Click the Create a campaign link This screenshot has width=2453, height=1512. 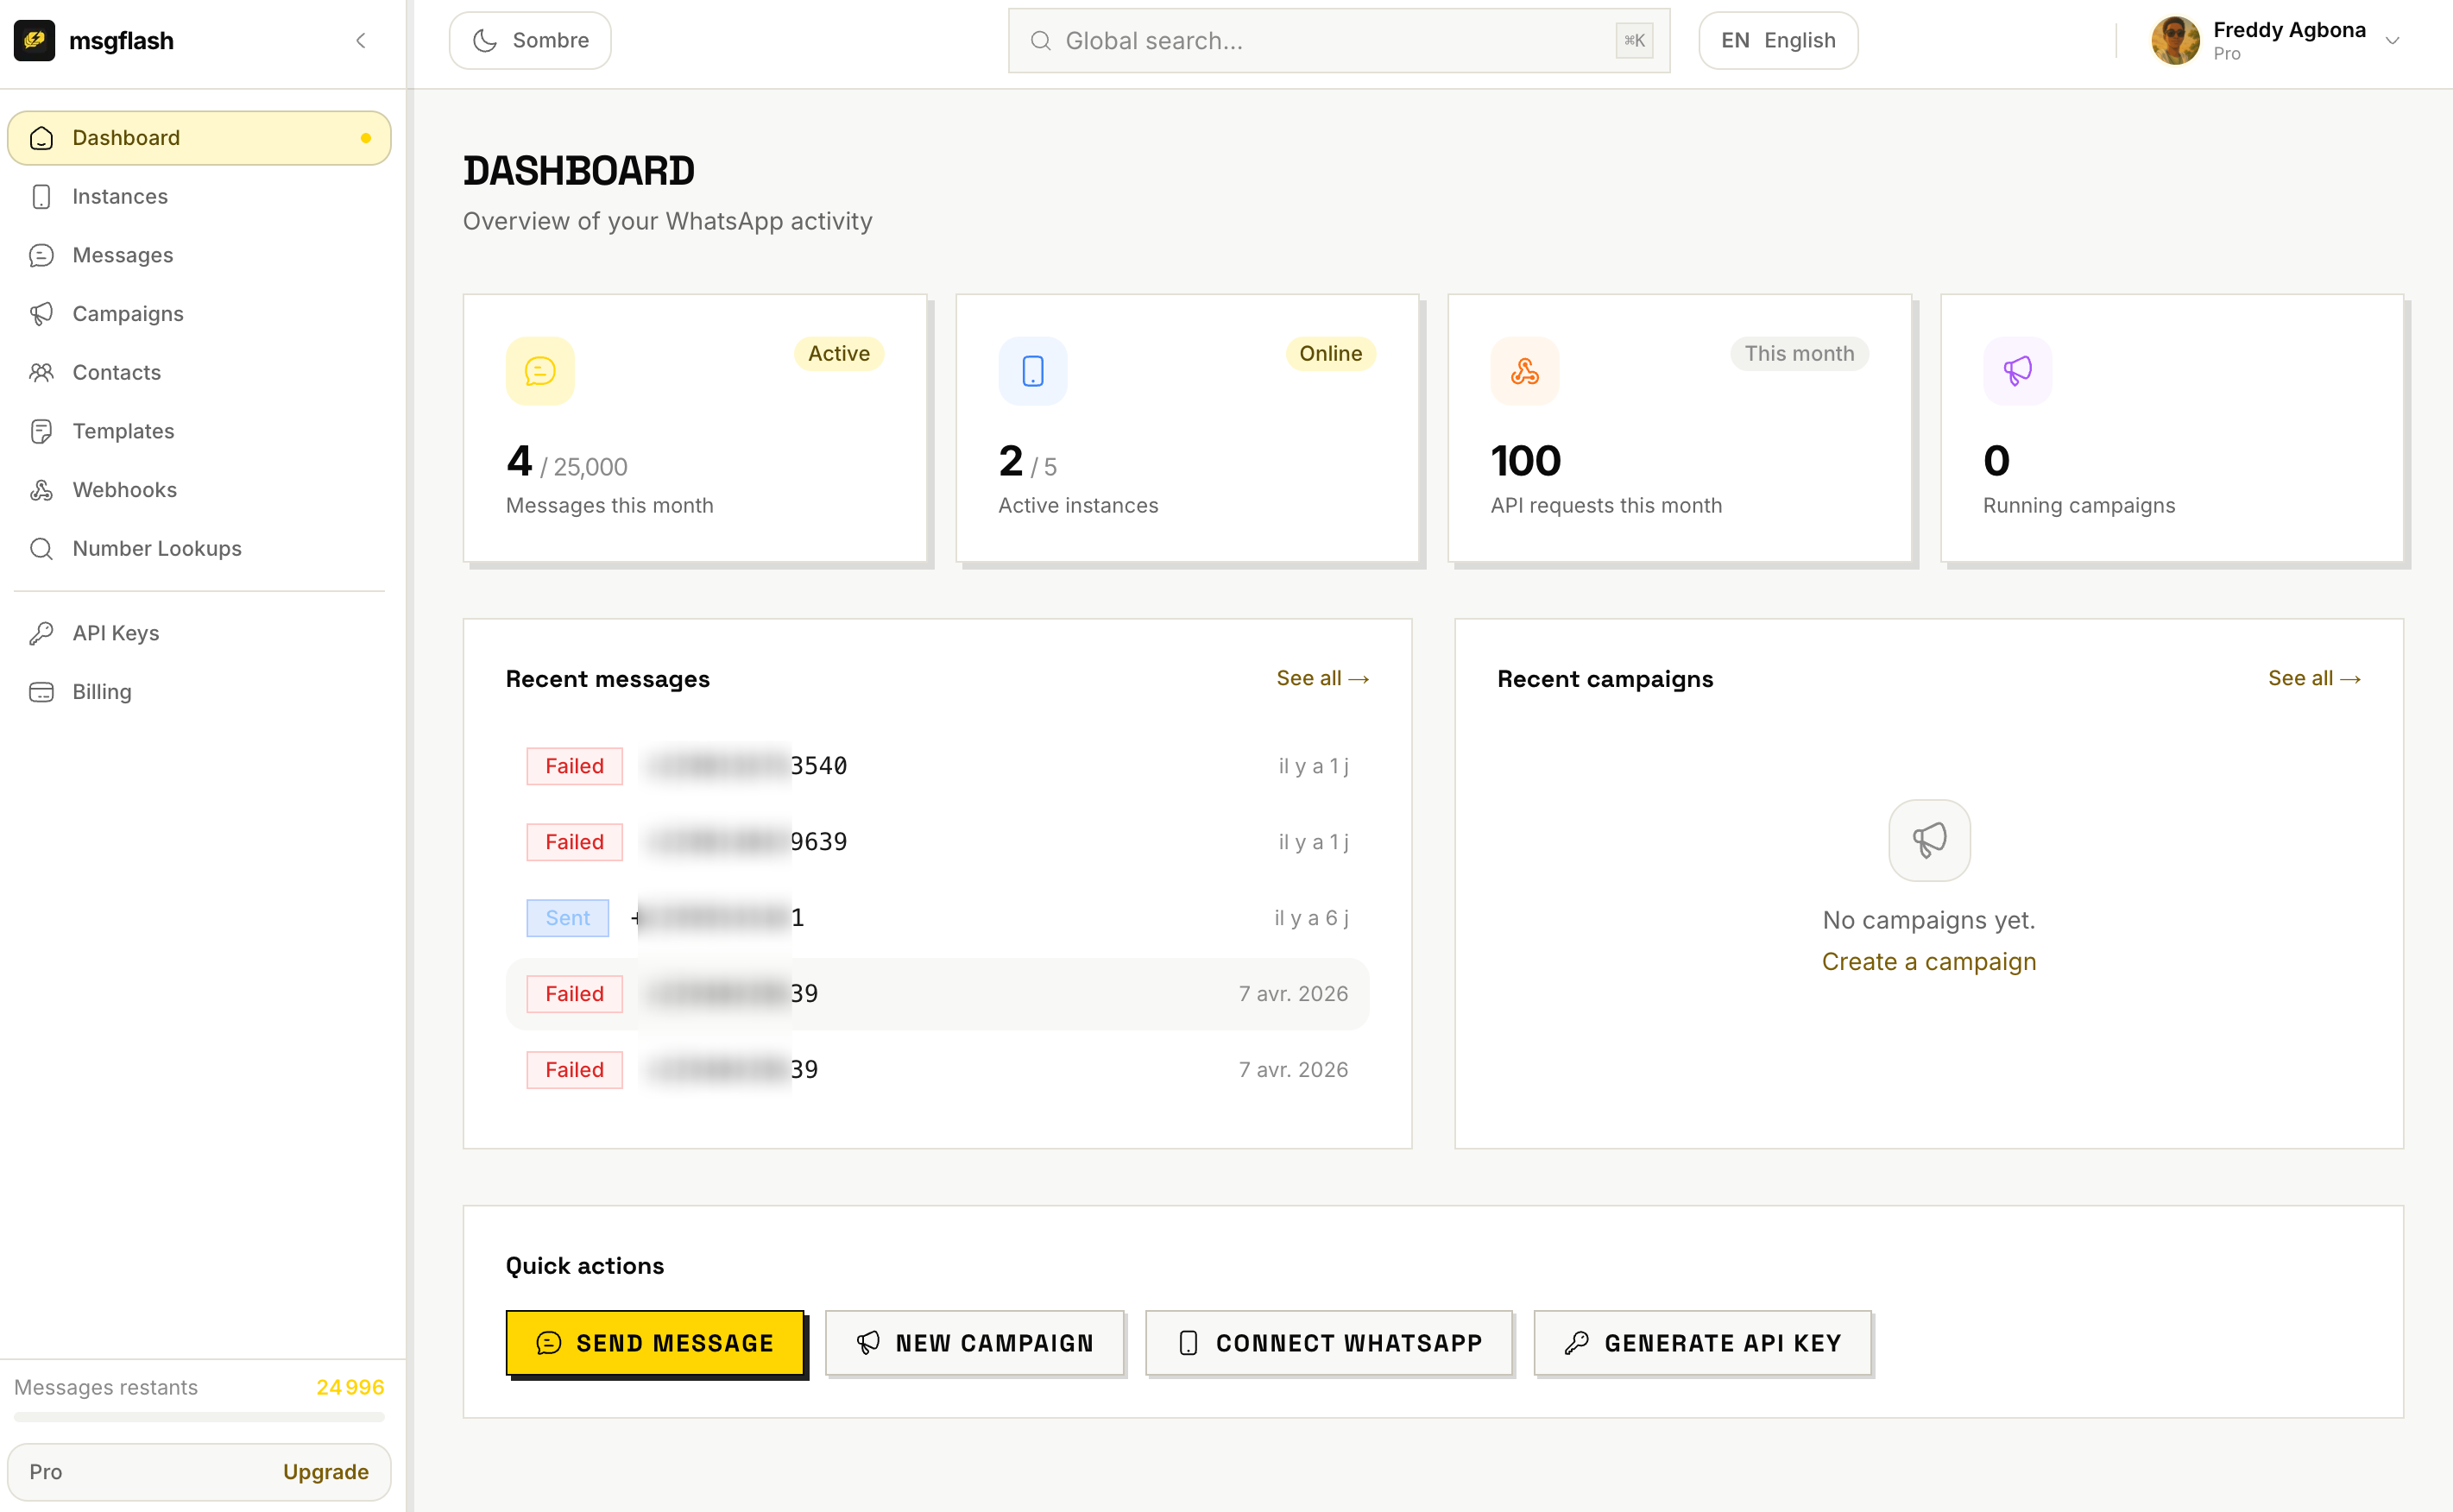point(1929,961)
